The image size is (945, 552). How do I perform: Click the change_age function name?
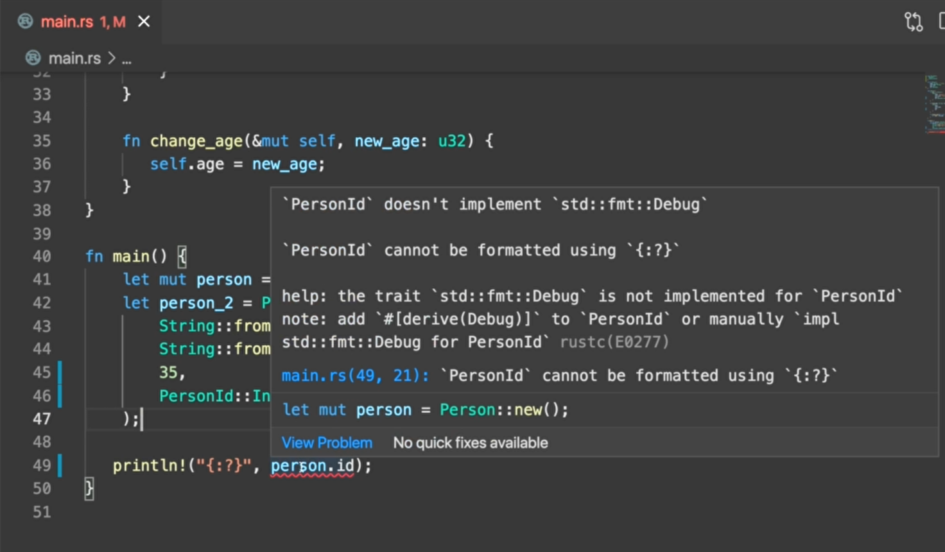(196, 141)
